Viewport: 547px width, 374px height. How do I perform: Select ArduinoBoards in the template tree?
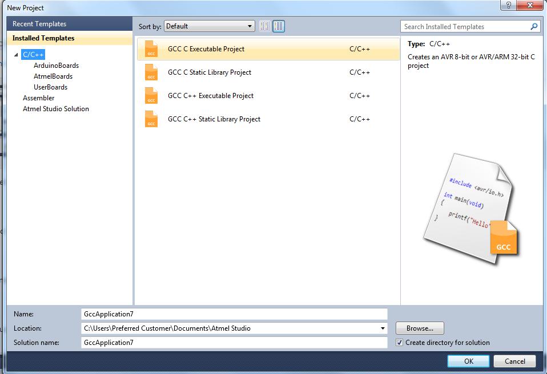pos(56,66)
